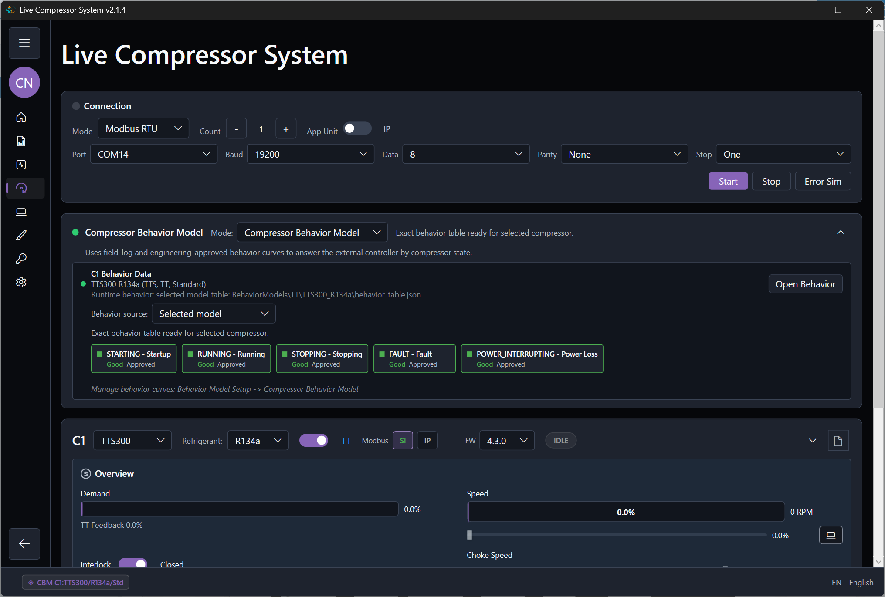Screen dimensions: 885x597
Task: Click the Error Sim button
Action: point(823,181)
